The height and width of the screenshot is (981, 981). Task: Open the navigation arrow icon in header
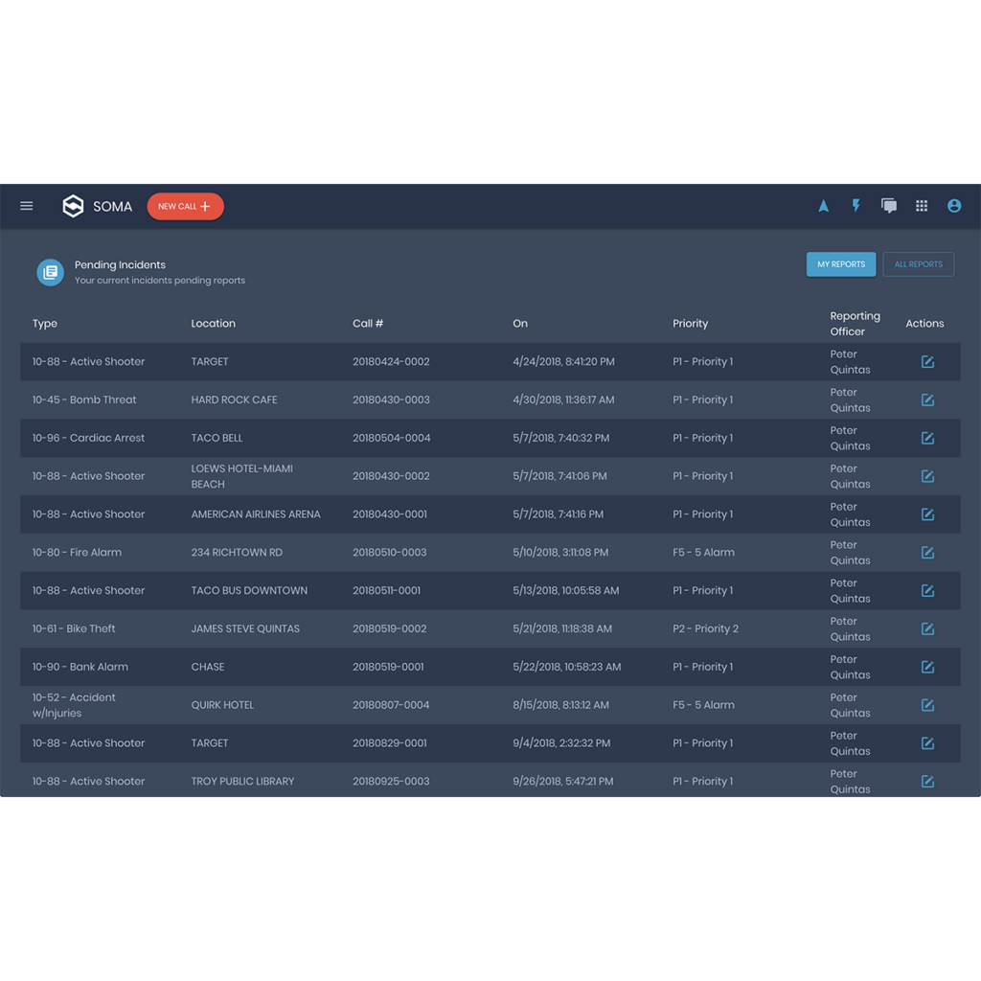[823, 206]
